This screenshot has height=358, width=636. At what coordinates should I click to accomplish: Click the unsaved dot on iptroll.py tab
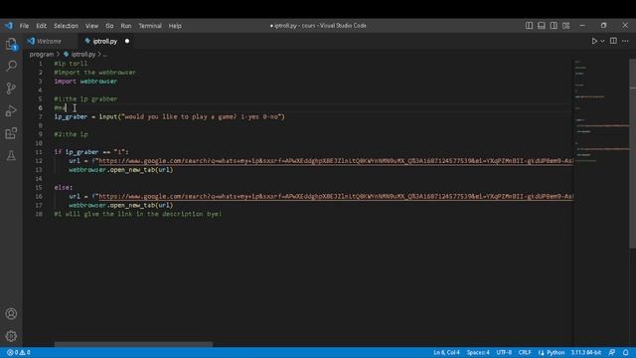coord(127,41)
